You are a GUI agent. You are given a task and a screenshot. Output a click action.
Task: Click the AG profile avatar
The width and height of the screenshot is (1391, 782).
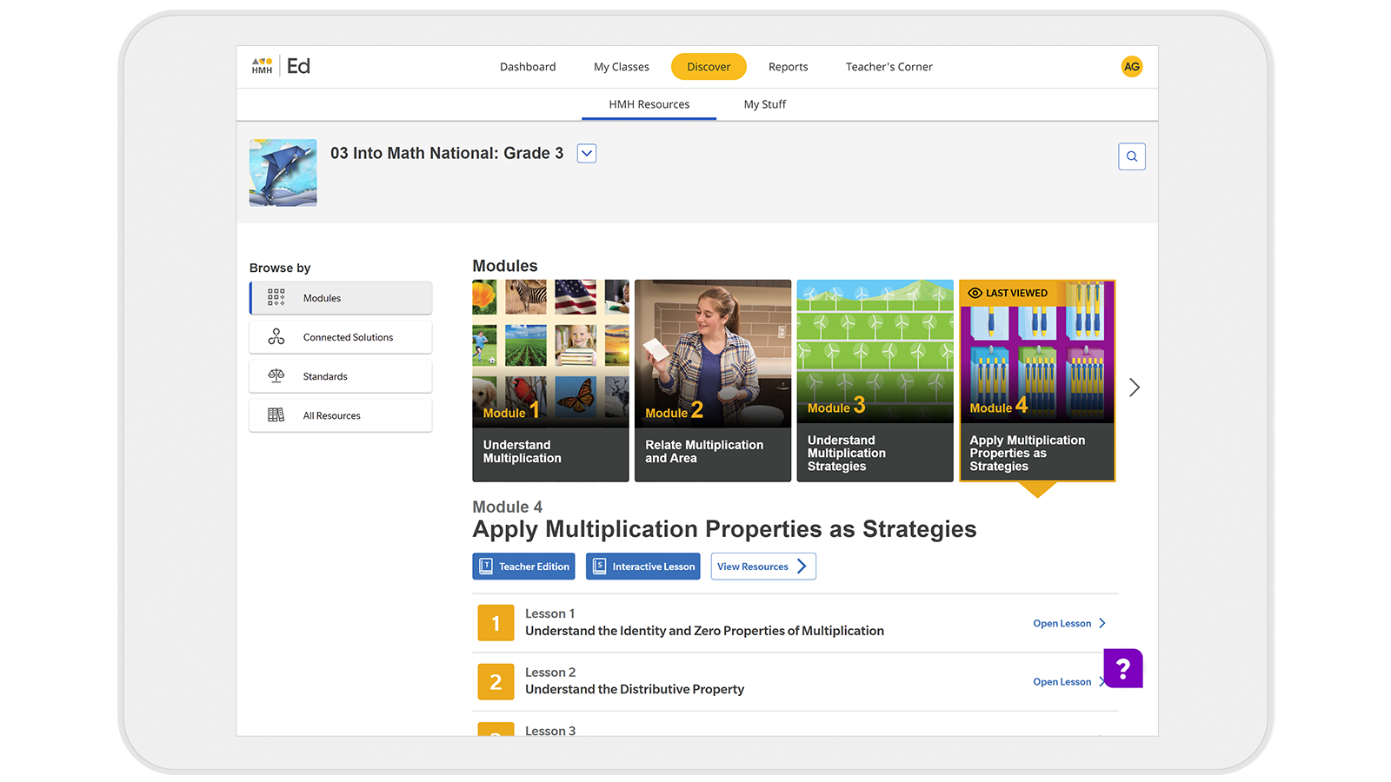(1131, 66)
